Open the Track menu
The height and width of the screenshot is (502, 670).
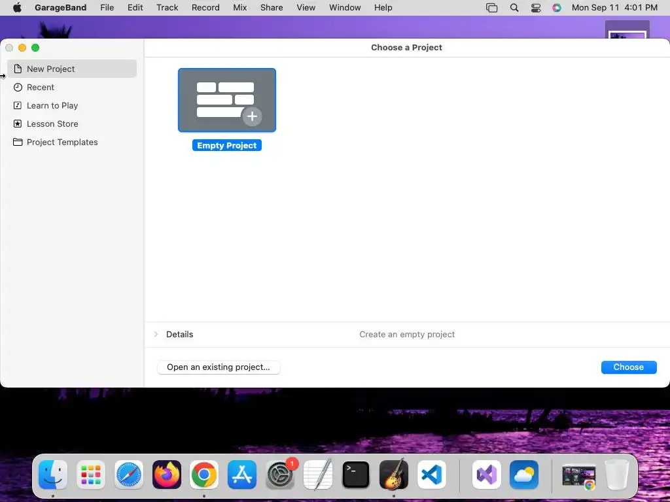click(167, 8)
